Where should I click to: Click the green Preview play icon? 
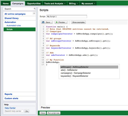57,22
